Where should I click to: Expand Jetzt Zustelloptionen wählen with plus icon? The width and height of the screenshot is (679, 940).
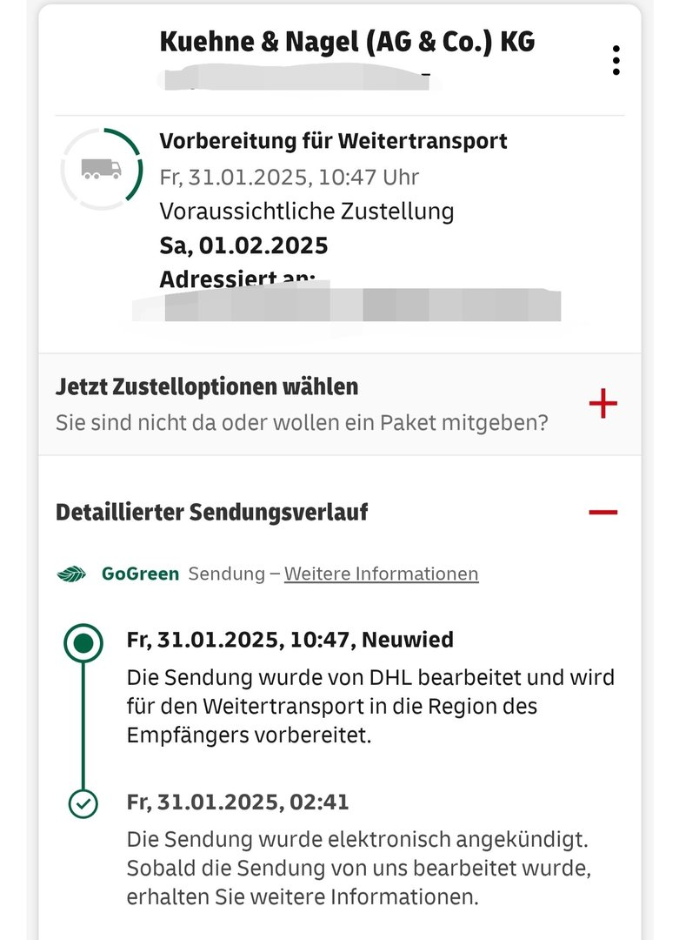tap(603, 403)
